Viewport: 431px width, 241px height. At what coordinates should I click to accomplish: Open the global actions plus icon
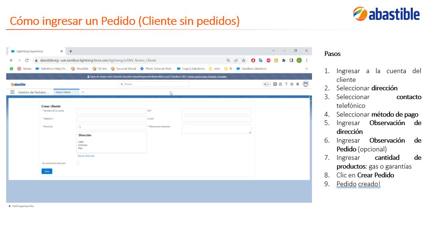[275, 84]
